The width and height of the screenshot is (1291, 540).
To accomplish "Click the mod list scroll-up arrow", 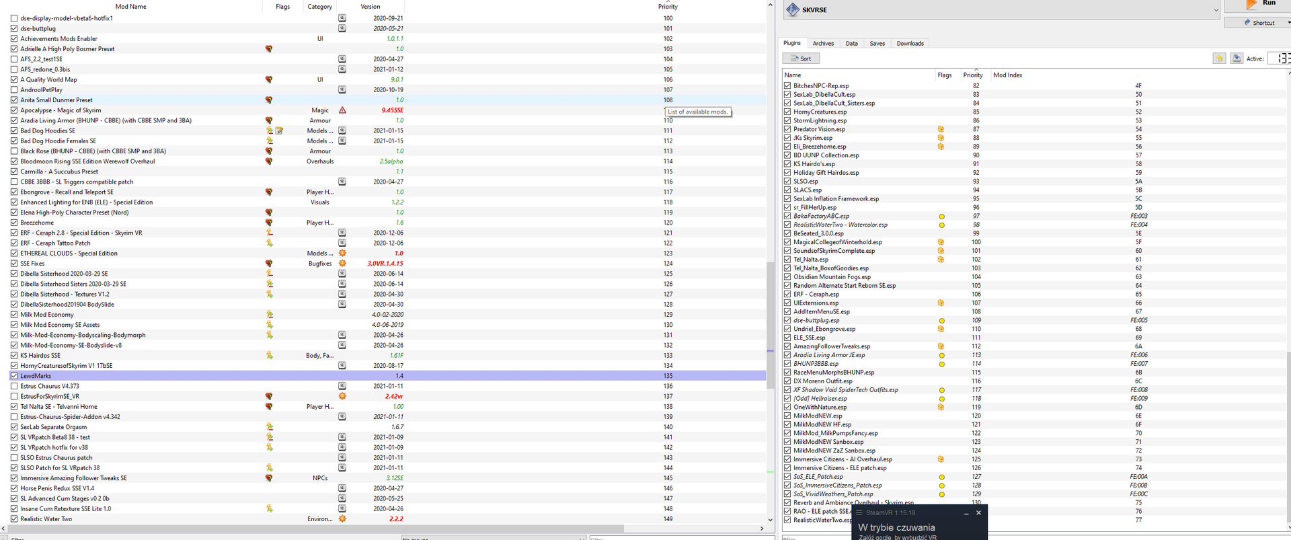I will point(771,4).
